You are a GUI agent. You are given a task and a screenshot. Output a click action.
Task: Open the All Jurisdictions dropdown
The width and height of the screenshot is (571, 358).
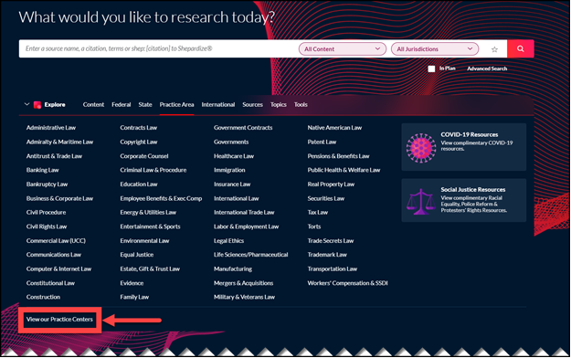[435, 48]
